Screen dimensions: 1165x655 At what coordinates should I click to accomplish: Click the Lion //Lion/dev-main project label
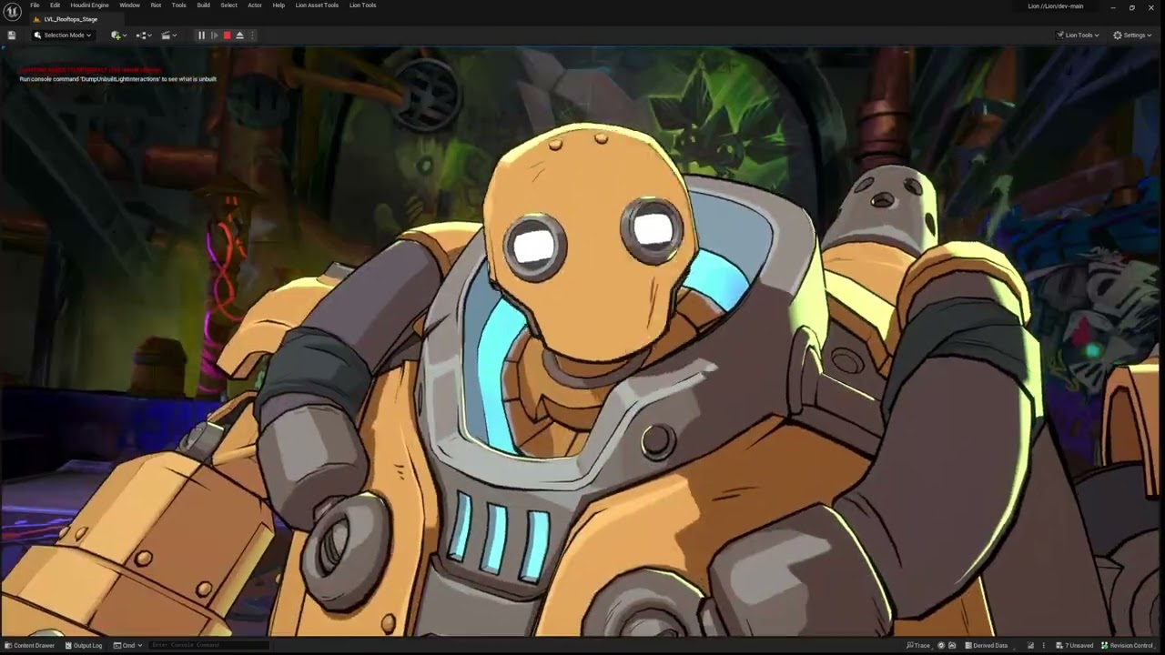[x=1056, y=6]
